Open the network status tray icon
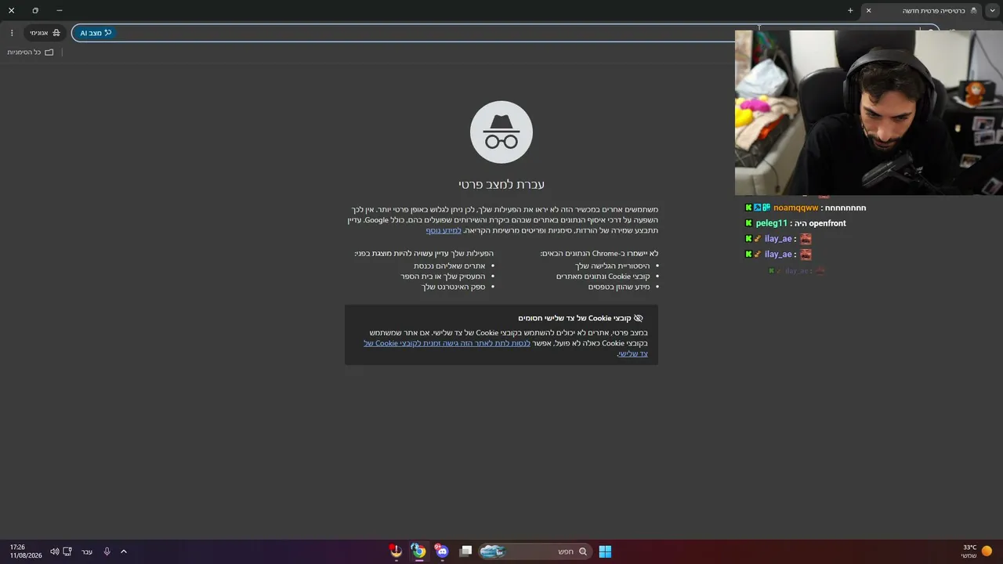Screen dimensions: 1003x564 [67, 551]
